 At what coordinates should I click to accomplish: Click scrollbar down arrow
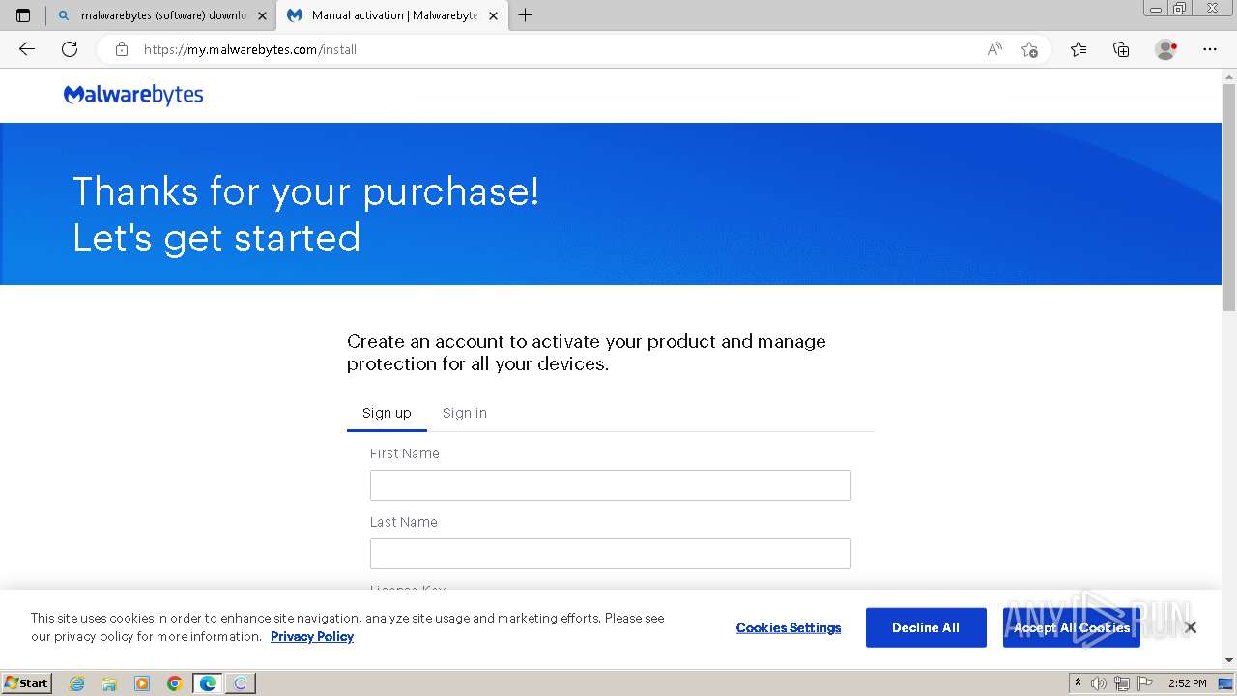point(1229,662)
